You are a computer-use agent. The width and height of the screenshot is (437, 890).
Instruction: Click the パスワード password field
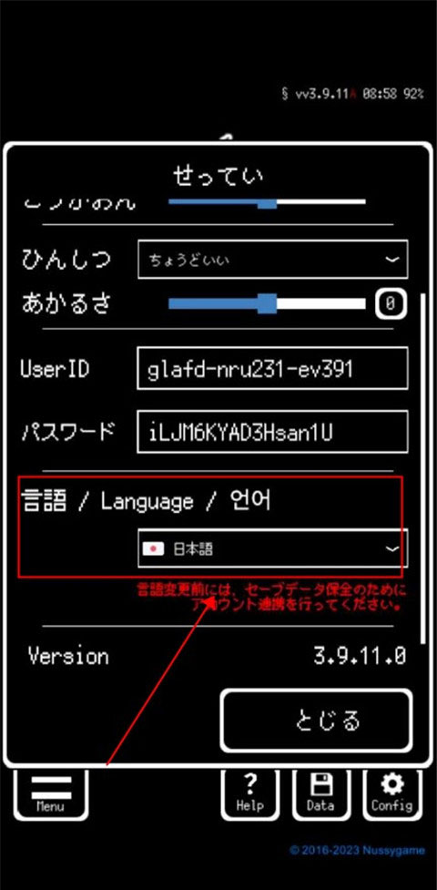[272, 433]
